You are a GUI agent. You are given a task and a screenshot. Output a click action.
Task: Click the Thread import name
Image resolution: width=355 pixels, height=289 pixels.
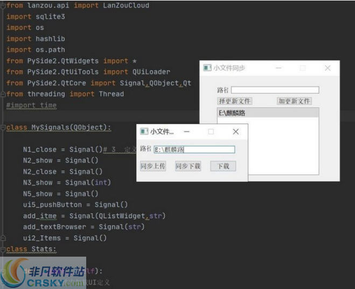tap(112, 94)
